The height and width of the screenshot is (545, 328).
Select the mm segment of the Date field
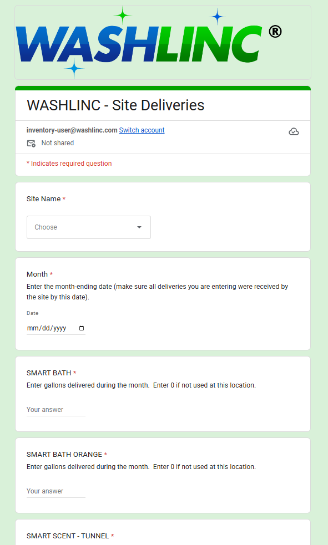click(32, 328)
